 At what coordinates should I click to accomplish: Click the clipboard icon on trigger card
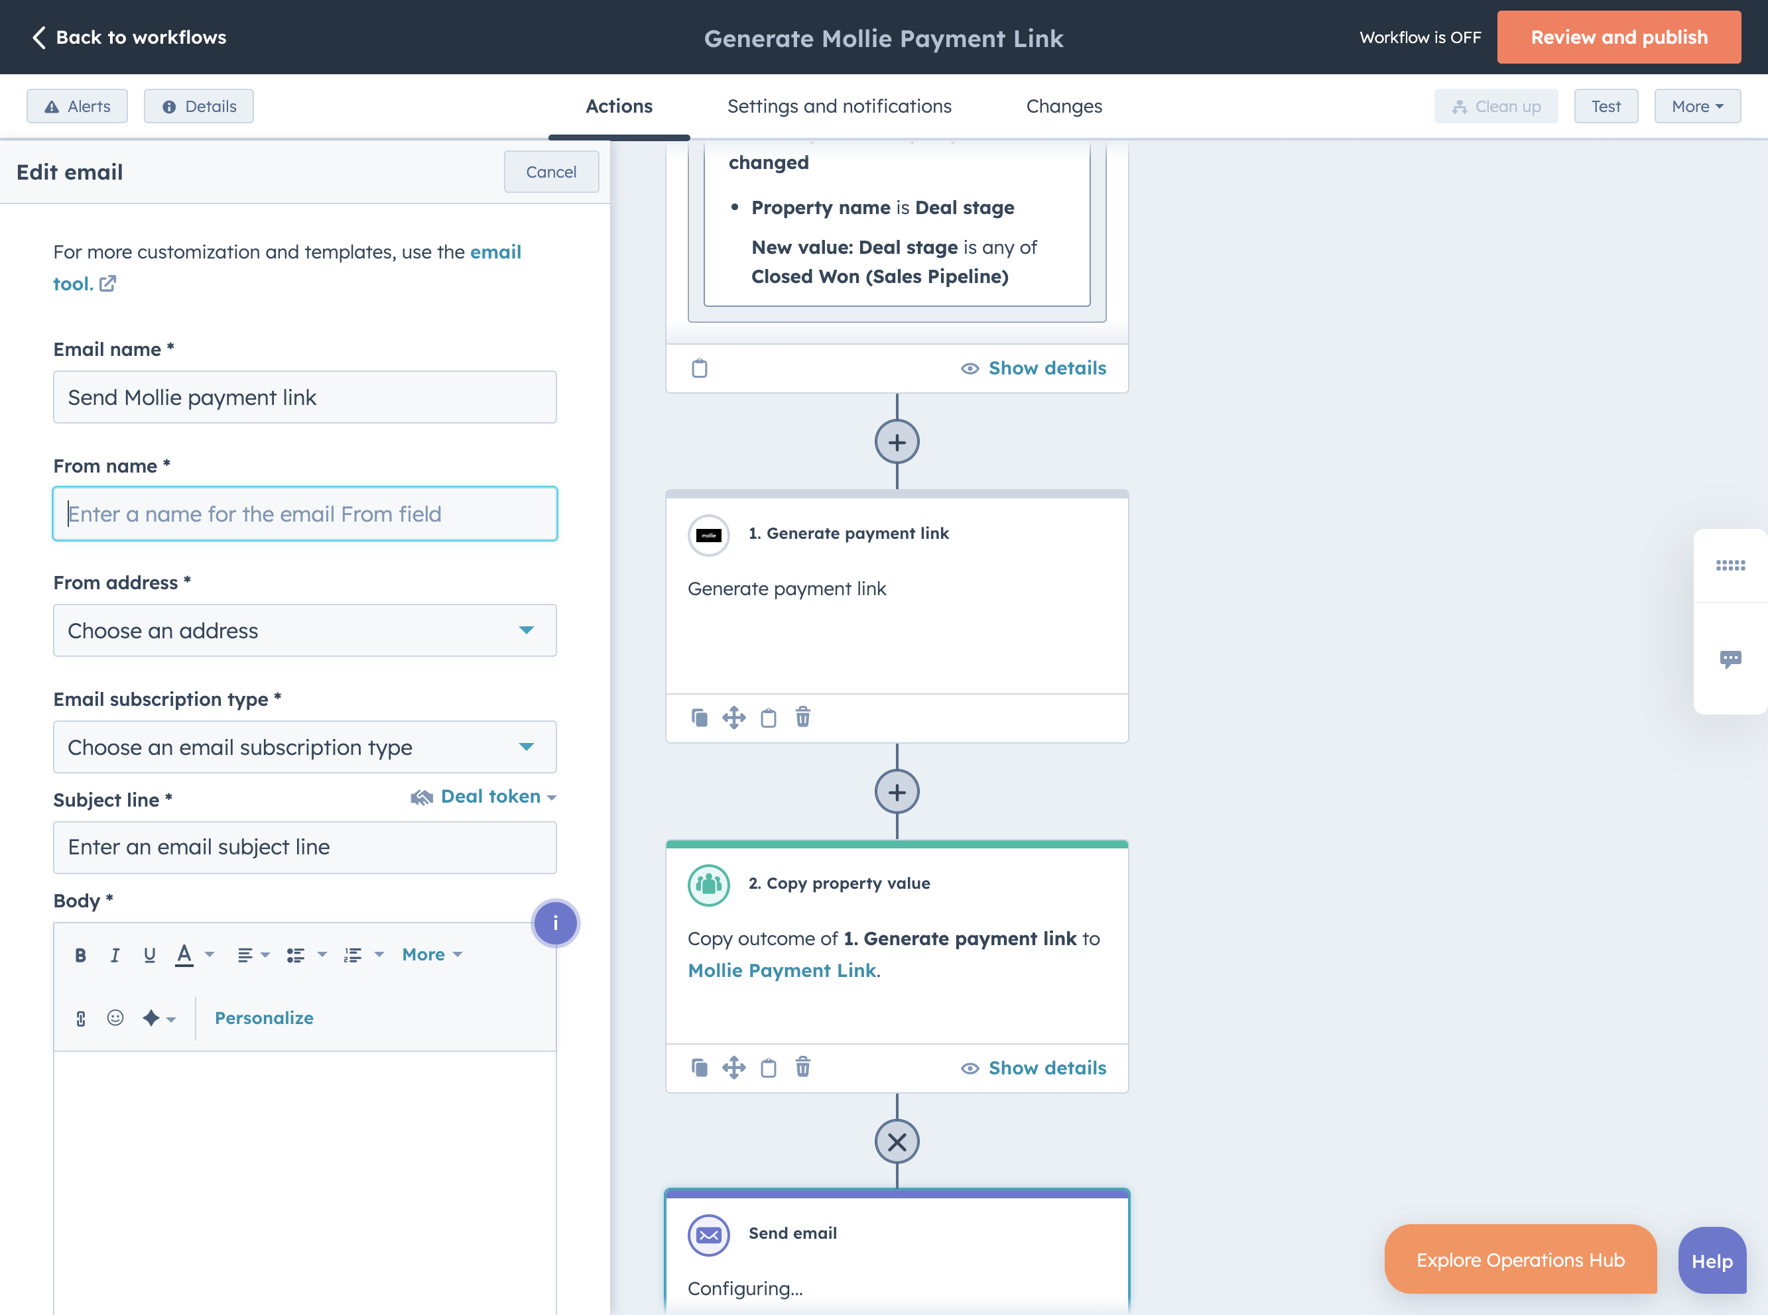pos(699,369)
